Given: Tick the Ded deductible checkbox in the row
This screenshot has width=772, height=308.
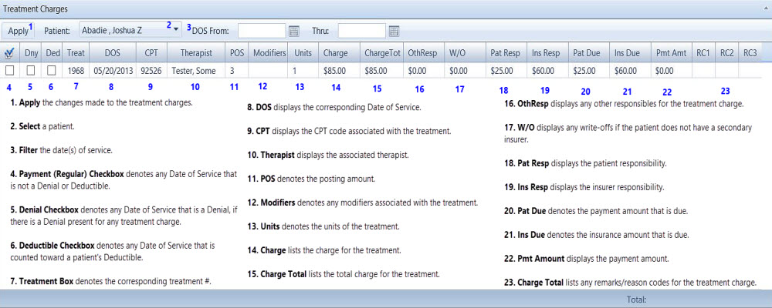Looking at the screenshot, I should pyautogui.click(x=51, y=71).
